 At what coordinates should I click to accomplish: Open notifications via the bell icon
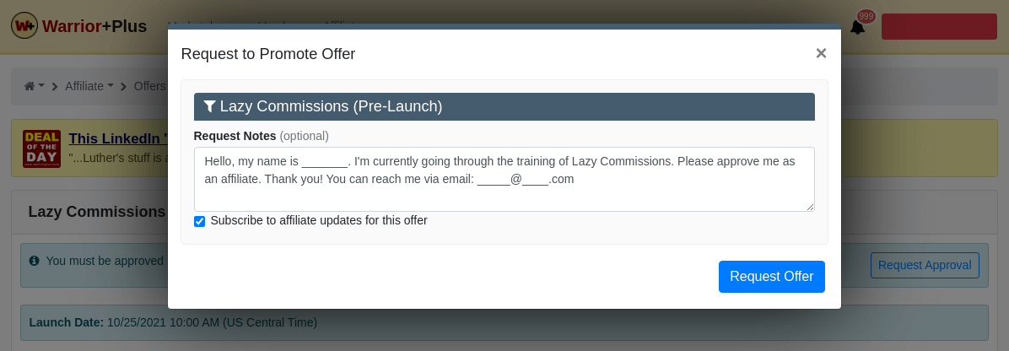857,28
